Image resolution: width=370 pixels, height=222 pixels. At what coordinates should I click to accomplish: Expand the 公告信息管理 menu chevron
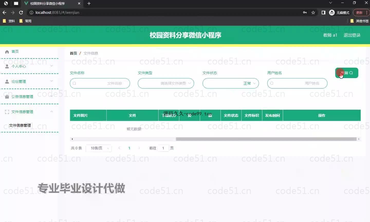coord(52,96)
